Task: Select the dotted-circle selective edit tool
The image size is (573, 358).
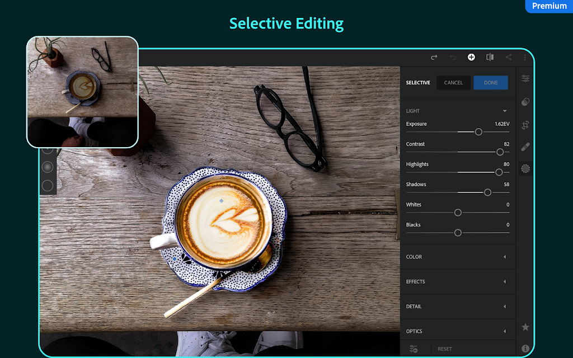Action: point(525,168)
